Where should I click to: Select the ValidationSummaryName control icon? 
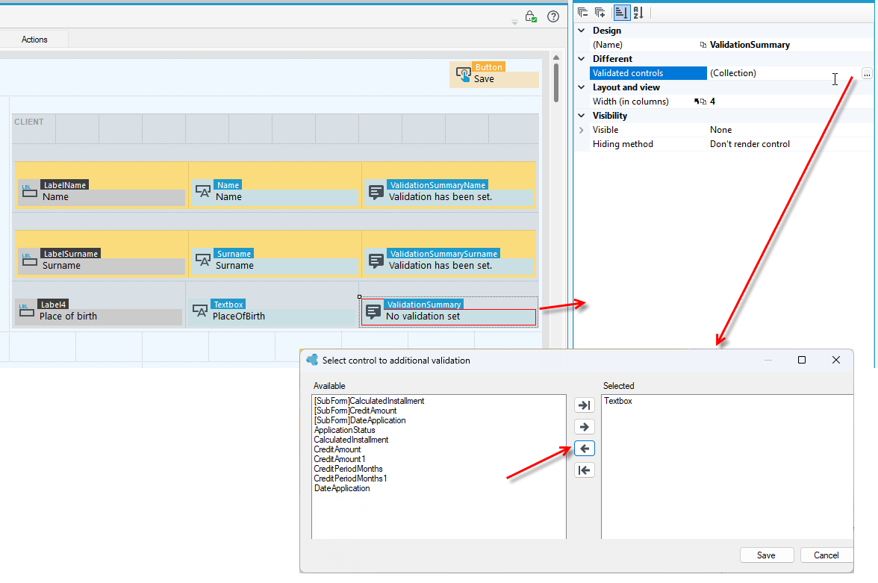tap(376, 192)
